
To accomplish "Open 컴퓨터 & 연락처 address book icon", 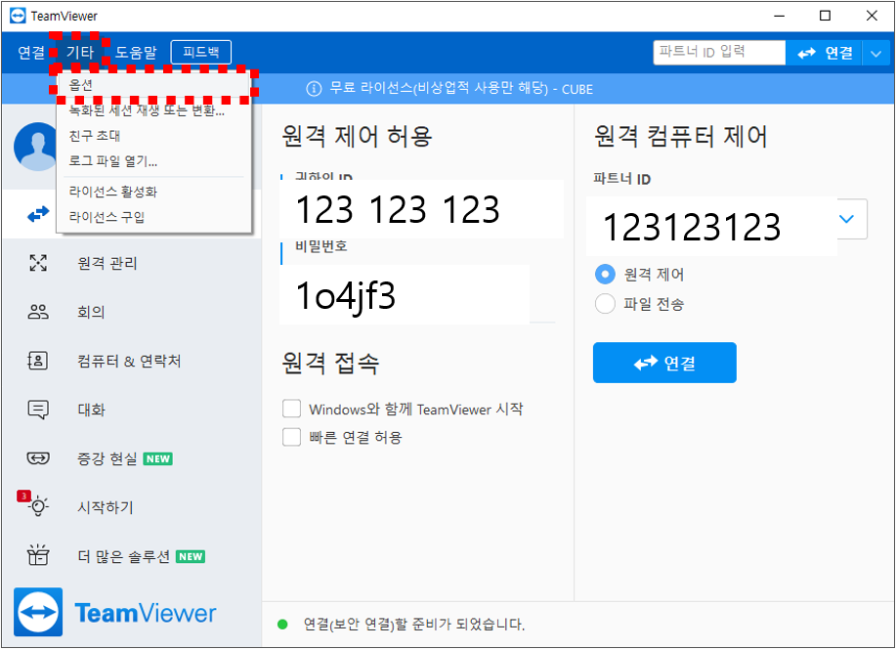I will (x=38, y=361).
